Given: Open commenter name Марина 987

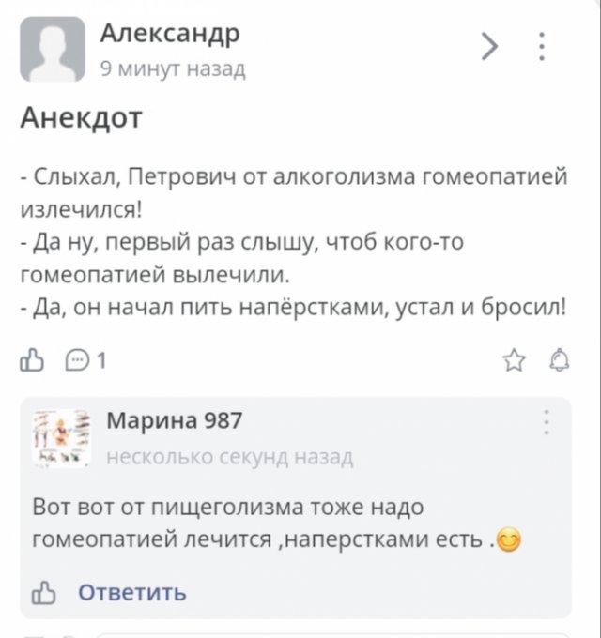Looking at the screenshot, I should pos(175,419).
